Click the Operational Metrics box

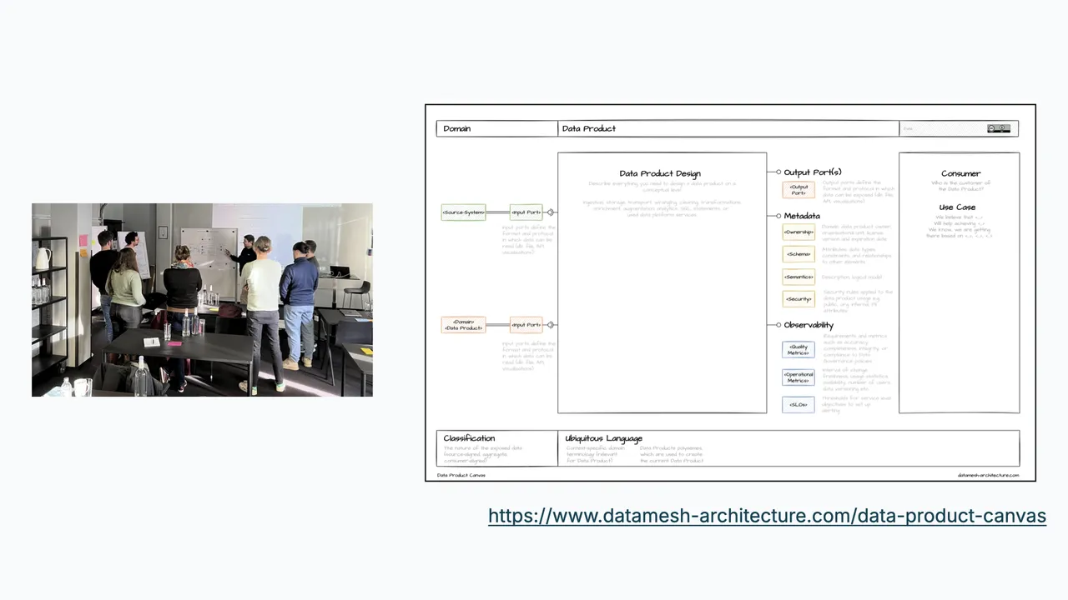(798, 377)
